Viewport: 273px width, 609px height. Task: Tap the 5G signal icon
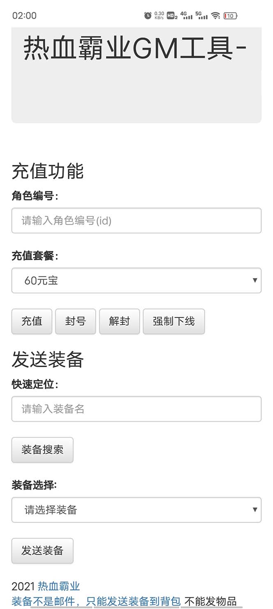[201, 15]
